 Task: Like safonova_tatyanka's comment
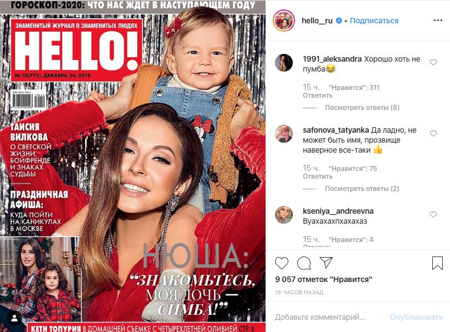pyautogui.click(x=433, y=133)
